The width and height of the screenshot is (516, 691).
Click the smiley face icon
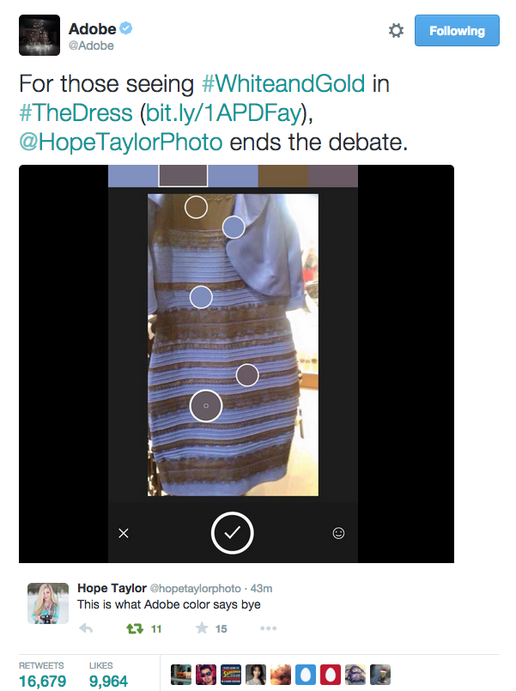click(338, 533)
